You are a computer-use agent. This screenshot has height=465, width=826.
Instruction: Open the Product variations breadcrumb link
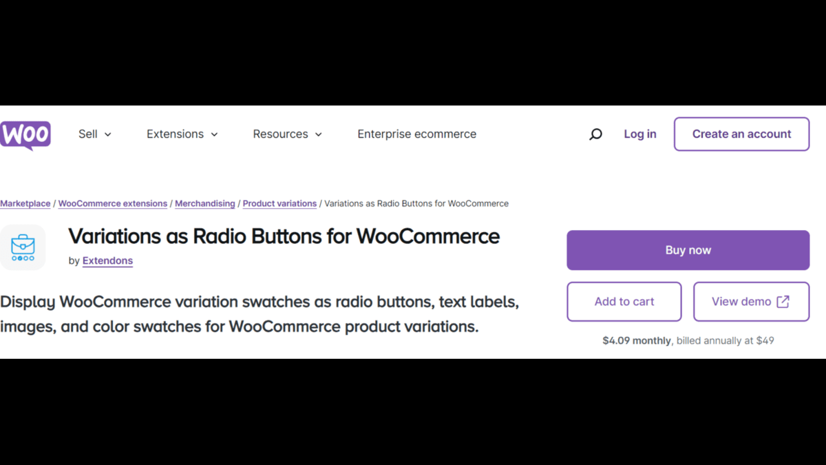click(279, 203)
